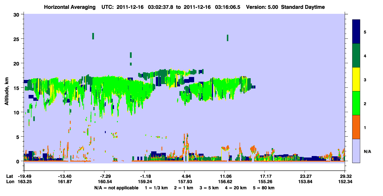Screen dimensions: 383x196
Task: Click latitude value -7.29
Action: point(105,176)
